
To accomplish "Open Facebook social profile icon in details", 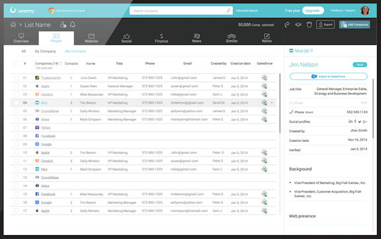I will (x=355, y=121).
